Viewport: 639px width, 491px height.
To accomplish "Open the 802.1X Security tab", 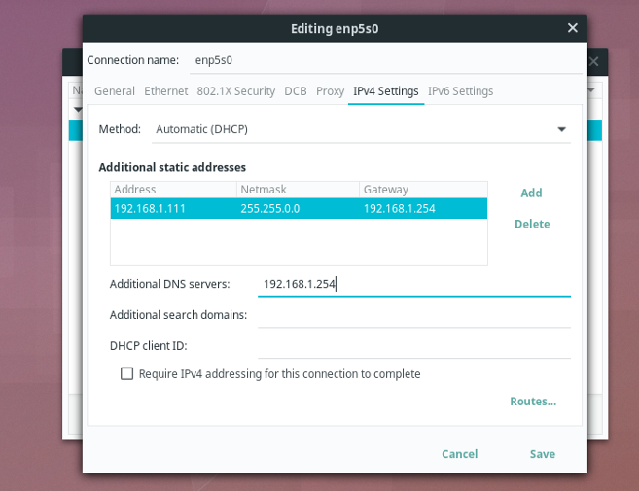I will click(236, 90).
